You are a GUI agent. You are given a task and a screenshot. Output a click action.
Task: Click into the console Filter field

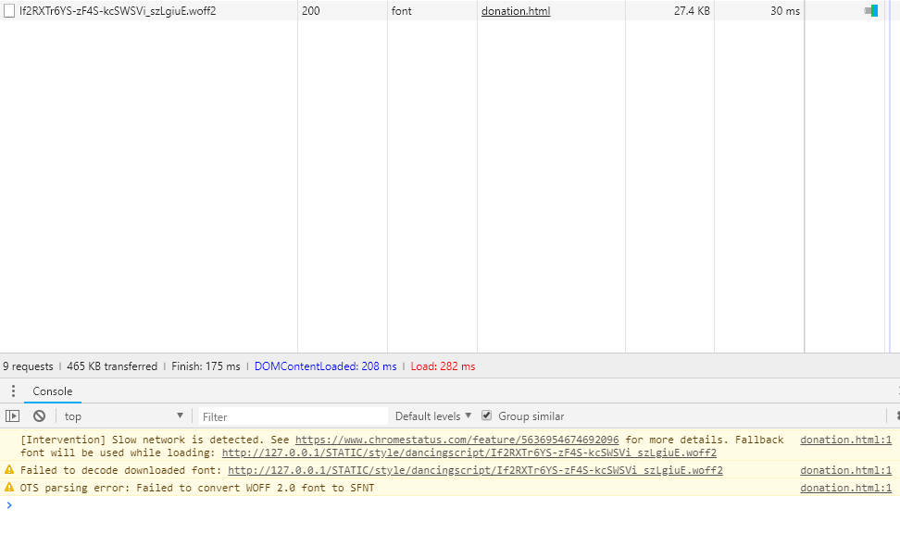tap(292, 416)
